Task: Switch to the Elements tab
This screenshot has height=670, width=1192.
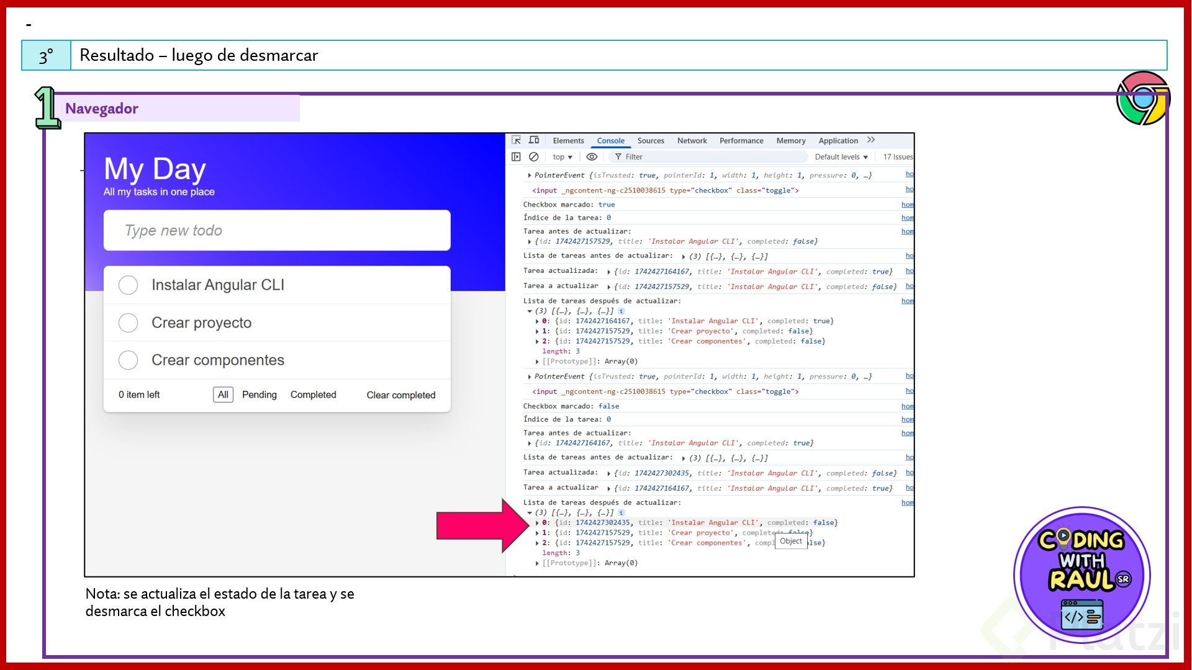Action: coord(568,141)
